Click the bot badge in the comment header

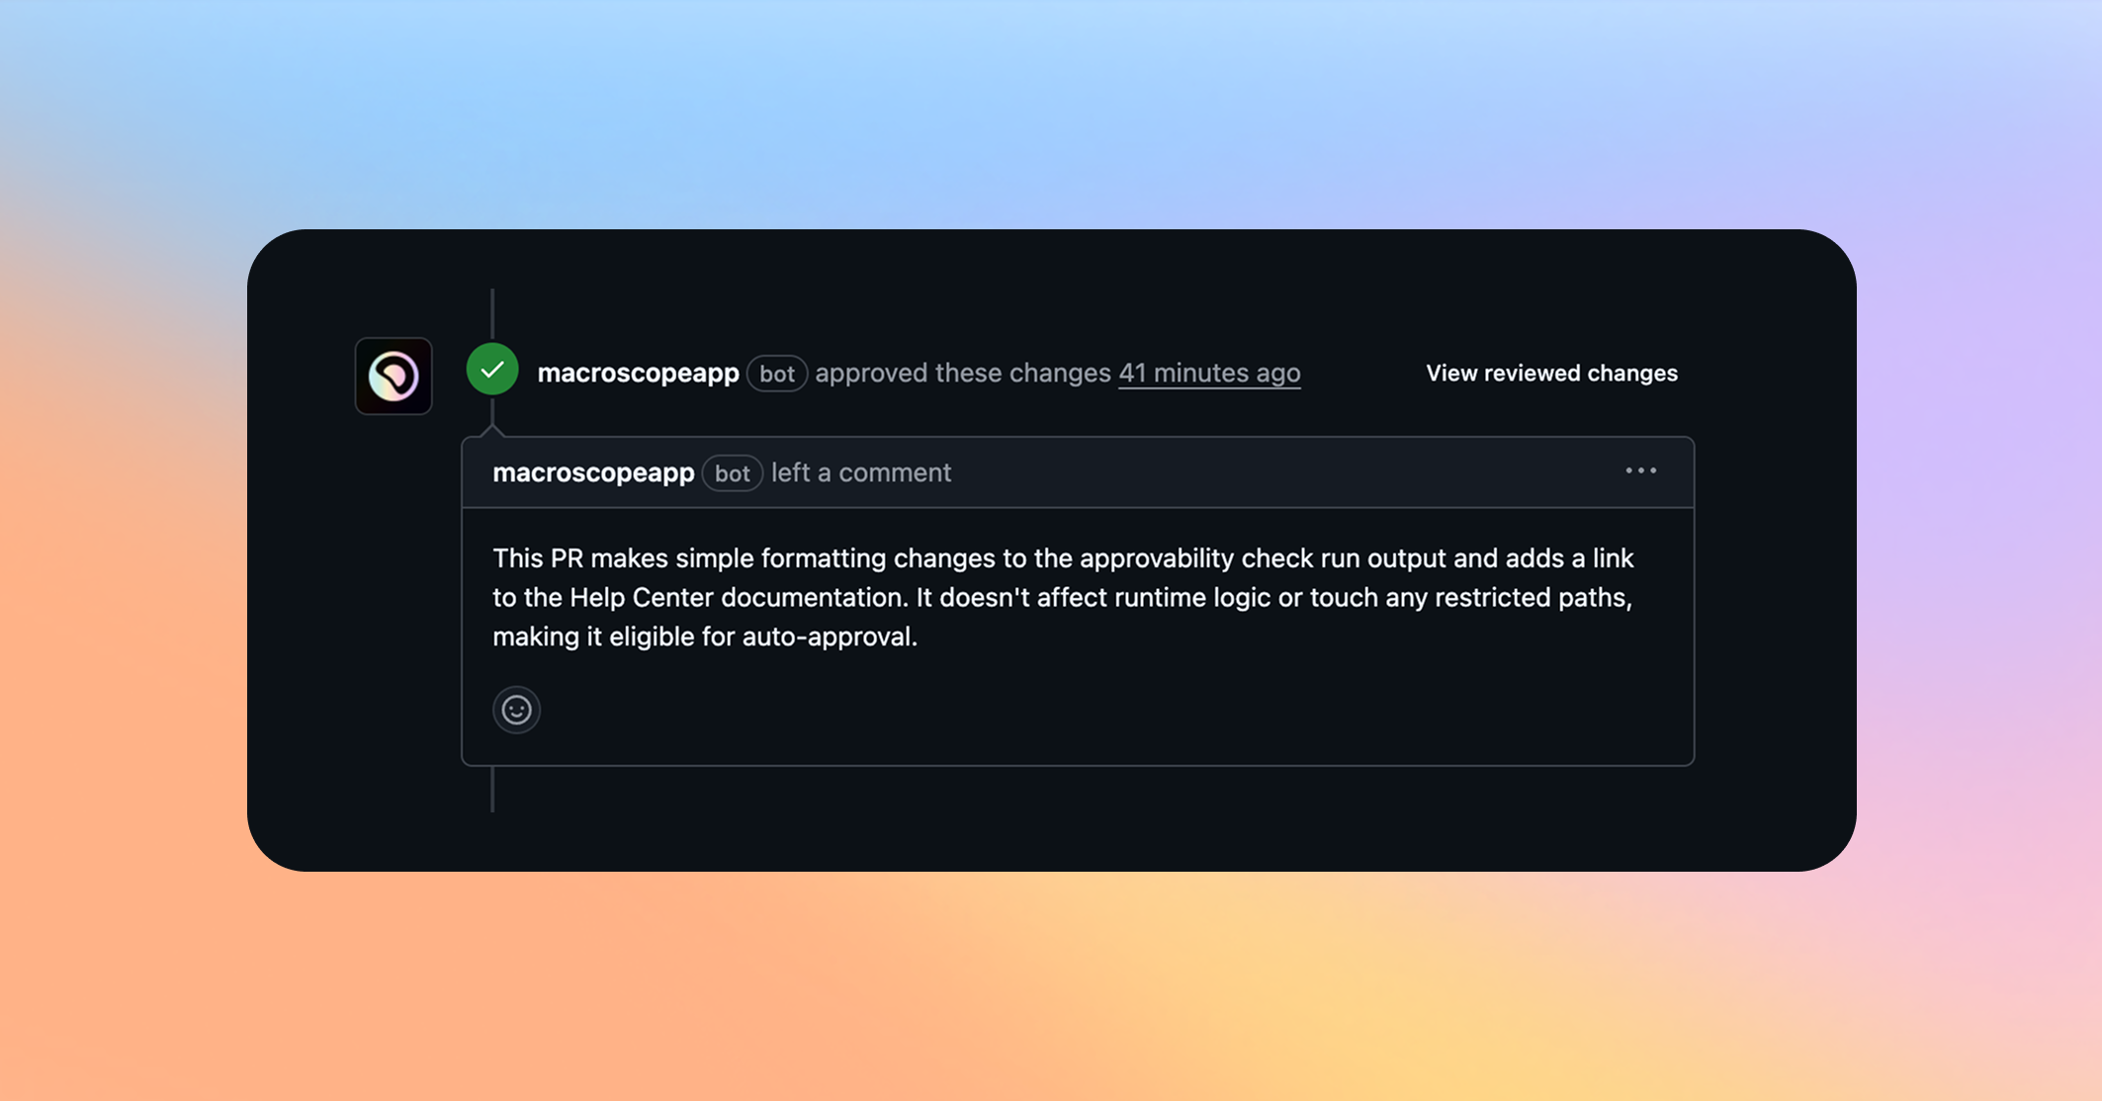click(732, 474)
